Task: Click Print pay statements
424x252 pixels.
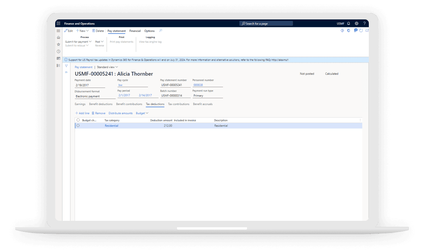Action: [121, 41]
